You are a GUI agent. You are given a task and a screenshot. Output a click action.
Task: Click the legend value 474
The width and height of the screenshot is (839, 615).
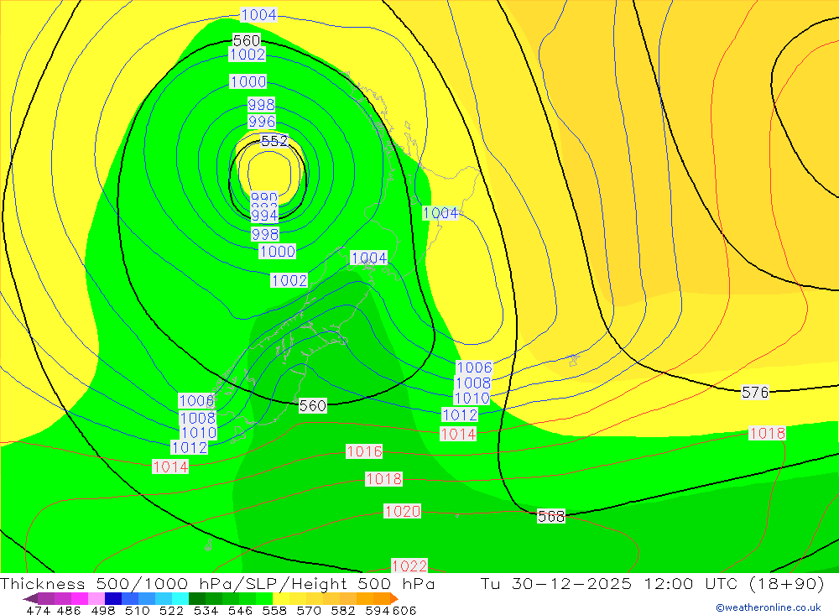point(38,611)
